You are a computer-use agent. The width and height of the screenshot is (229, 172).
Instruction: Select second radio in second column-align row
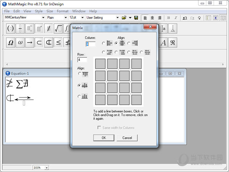(116, 52)
